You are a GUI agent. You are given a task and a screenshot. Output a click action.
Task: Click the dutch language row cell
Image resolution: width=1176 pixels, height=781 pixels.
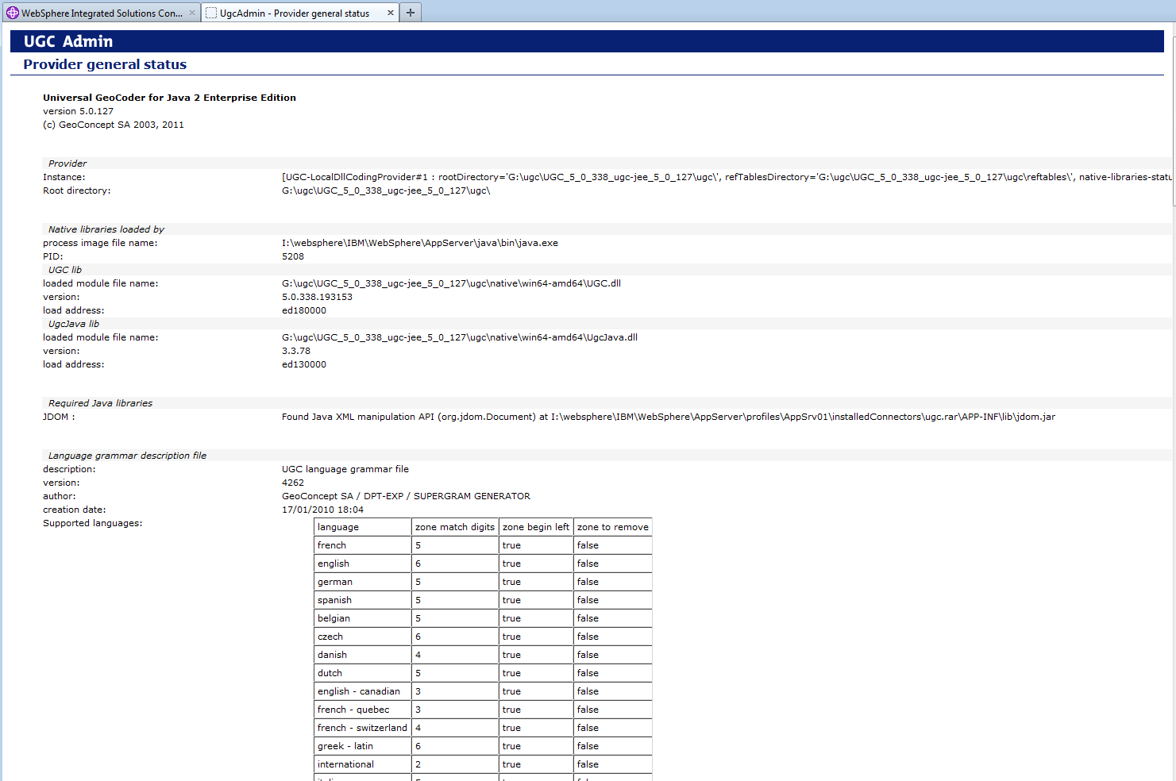(362, 673)
